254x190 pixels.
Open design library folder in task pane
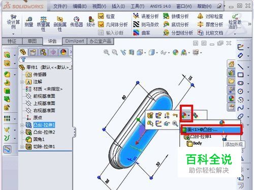pos(231,81)
